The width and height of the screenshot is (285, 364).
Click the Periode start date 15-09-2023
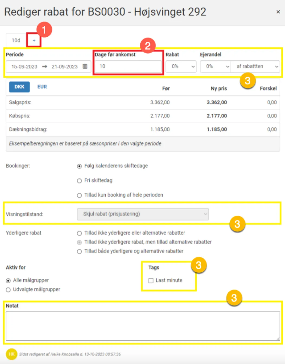(24, 67)
